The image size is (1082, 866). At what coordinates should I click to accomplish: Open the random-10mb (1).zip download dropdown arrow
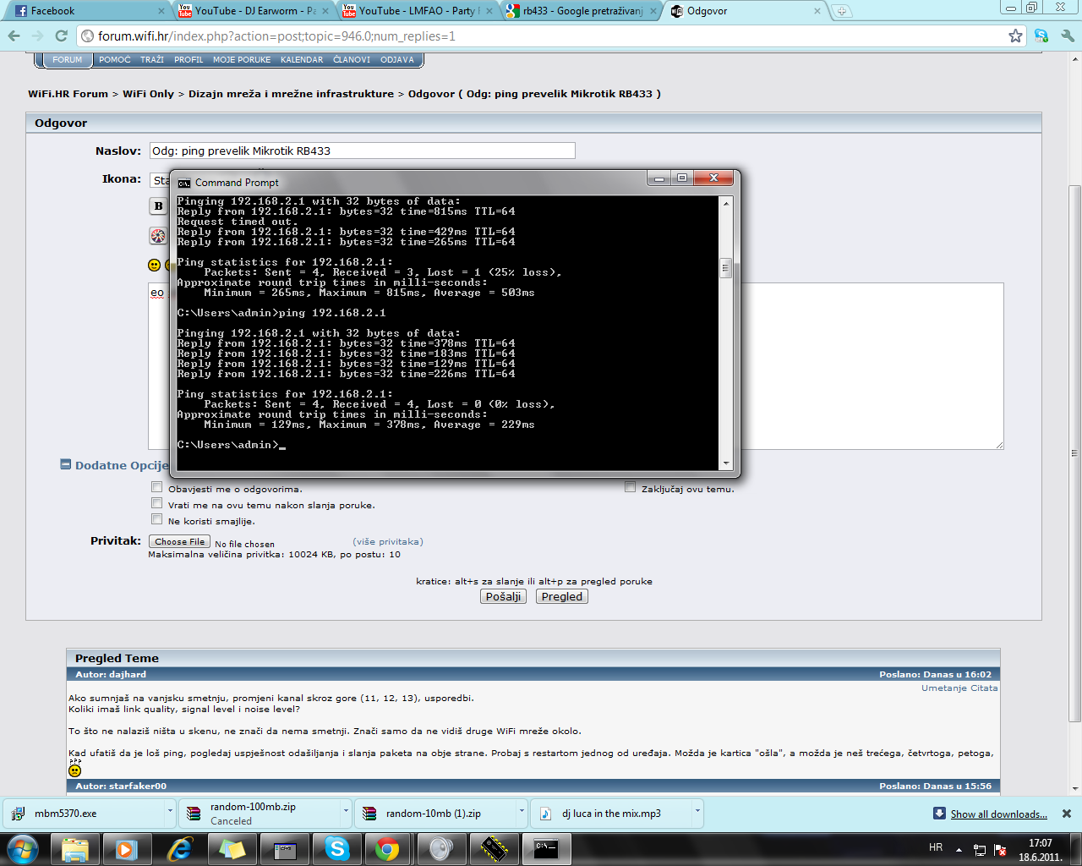[522, 811]
